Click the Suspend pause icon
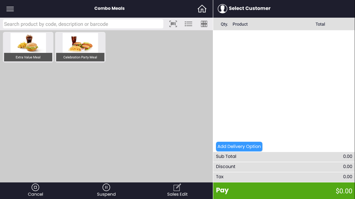 point(106,187)
